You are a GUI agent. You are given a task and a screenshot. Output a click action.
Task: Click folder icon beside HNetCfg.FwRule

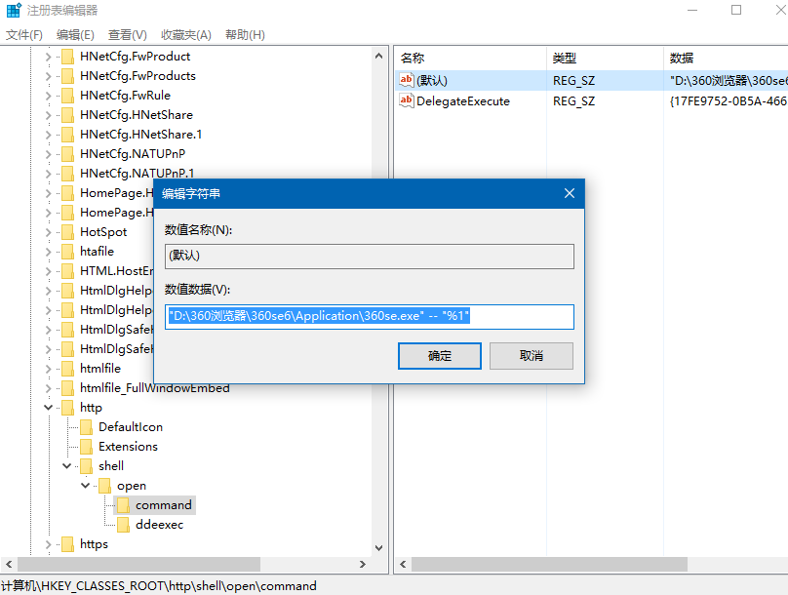[68, 96]
